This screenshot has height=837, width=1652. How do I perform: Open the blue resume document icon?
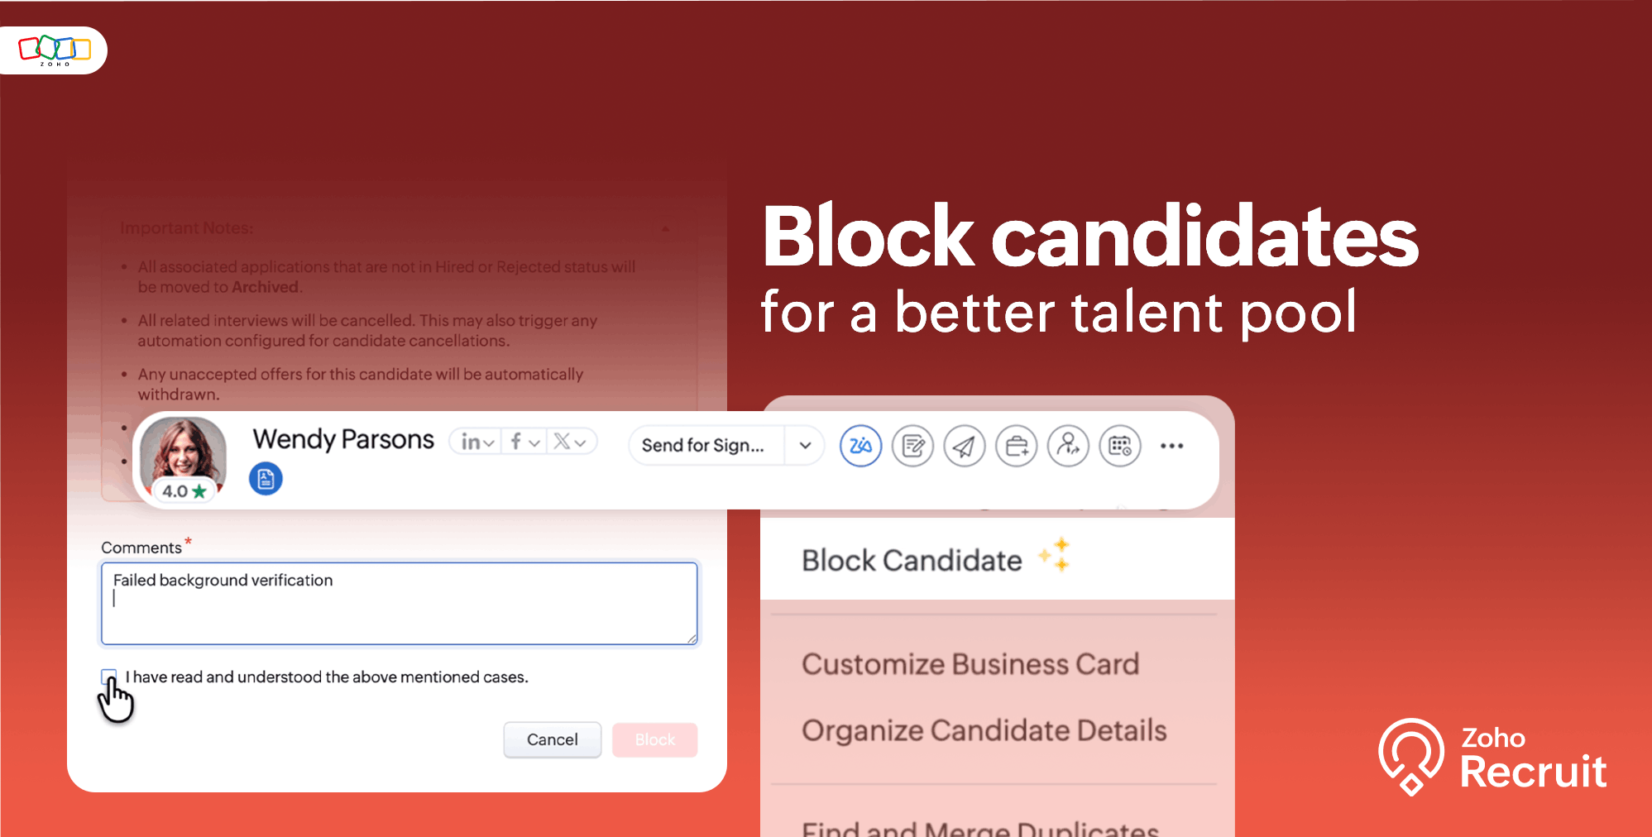point(266,479)
